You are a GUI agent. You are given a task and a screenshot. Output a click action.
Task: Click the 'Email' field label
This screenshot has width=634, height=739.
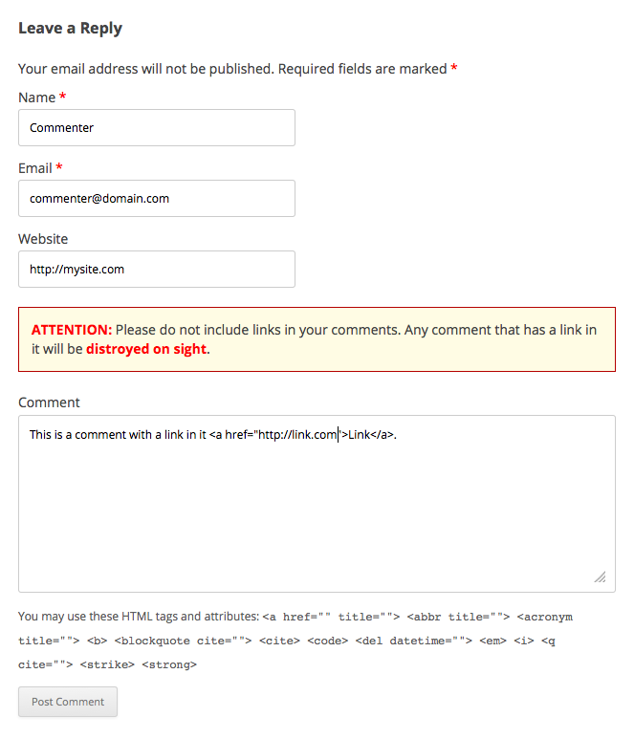(34, 168)
